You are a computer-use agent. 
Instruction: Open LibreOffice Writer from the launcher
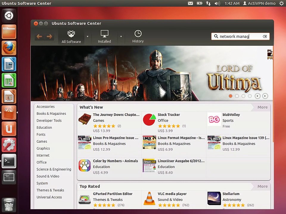point(9,64)
